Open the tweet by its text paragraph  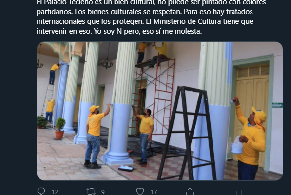tap(151, 17)
